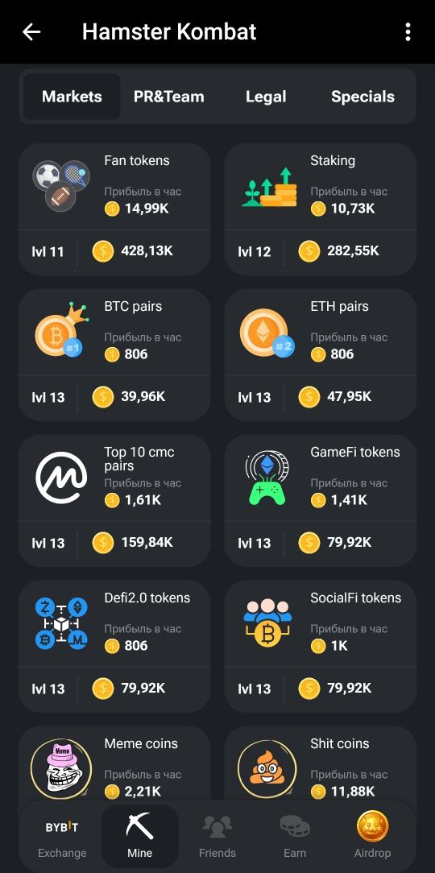The width and height of the screenshot is (435, 873).
Task: Tap the Defi2.0 tokens network icon
Action: [61, 623]
